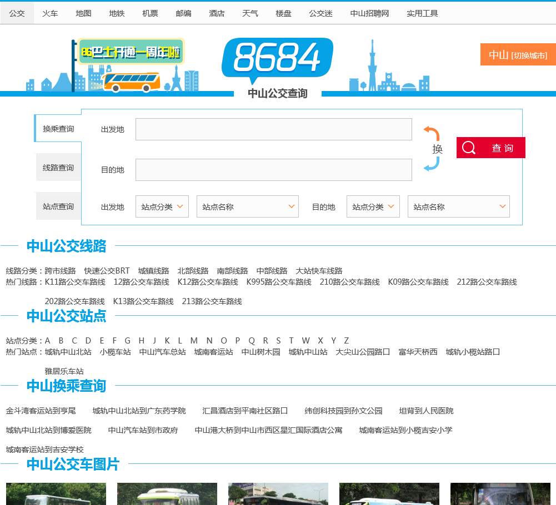This screenshot has width=556, height=505.
Task: Open the 中山招聘网 navigation item
Action: click(x=369, y=13)
